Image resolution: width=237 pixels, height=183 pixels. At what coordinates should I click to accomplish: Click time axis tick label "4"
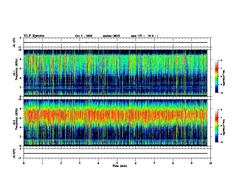(98, 163)
